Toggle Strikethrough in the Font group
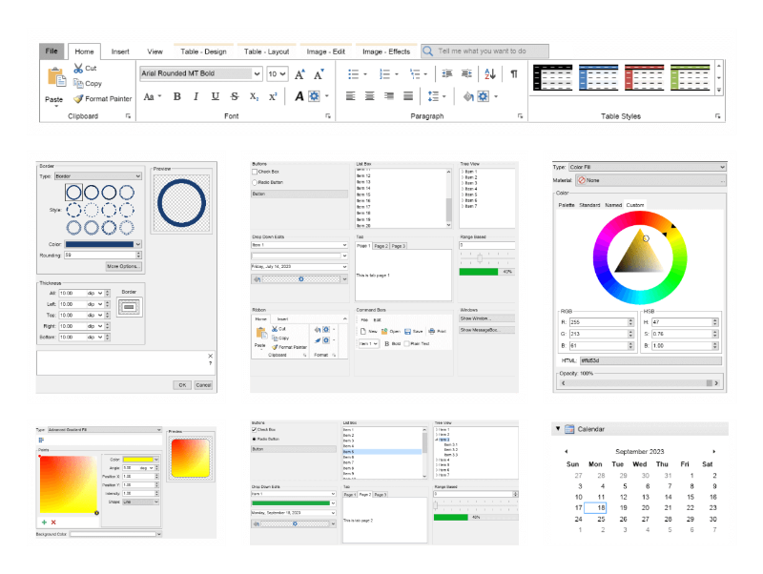 (x=235, y=96)
